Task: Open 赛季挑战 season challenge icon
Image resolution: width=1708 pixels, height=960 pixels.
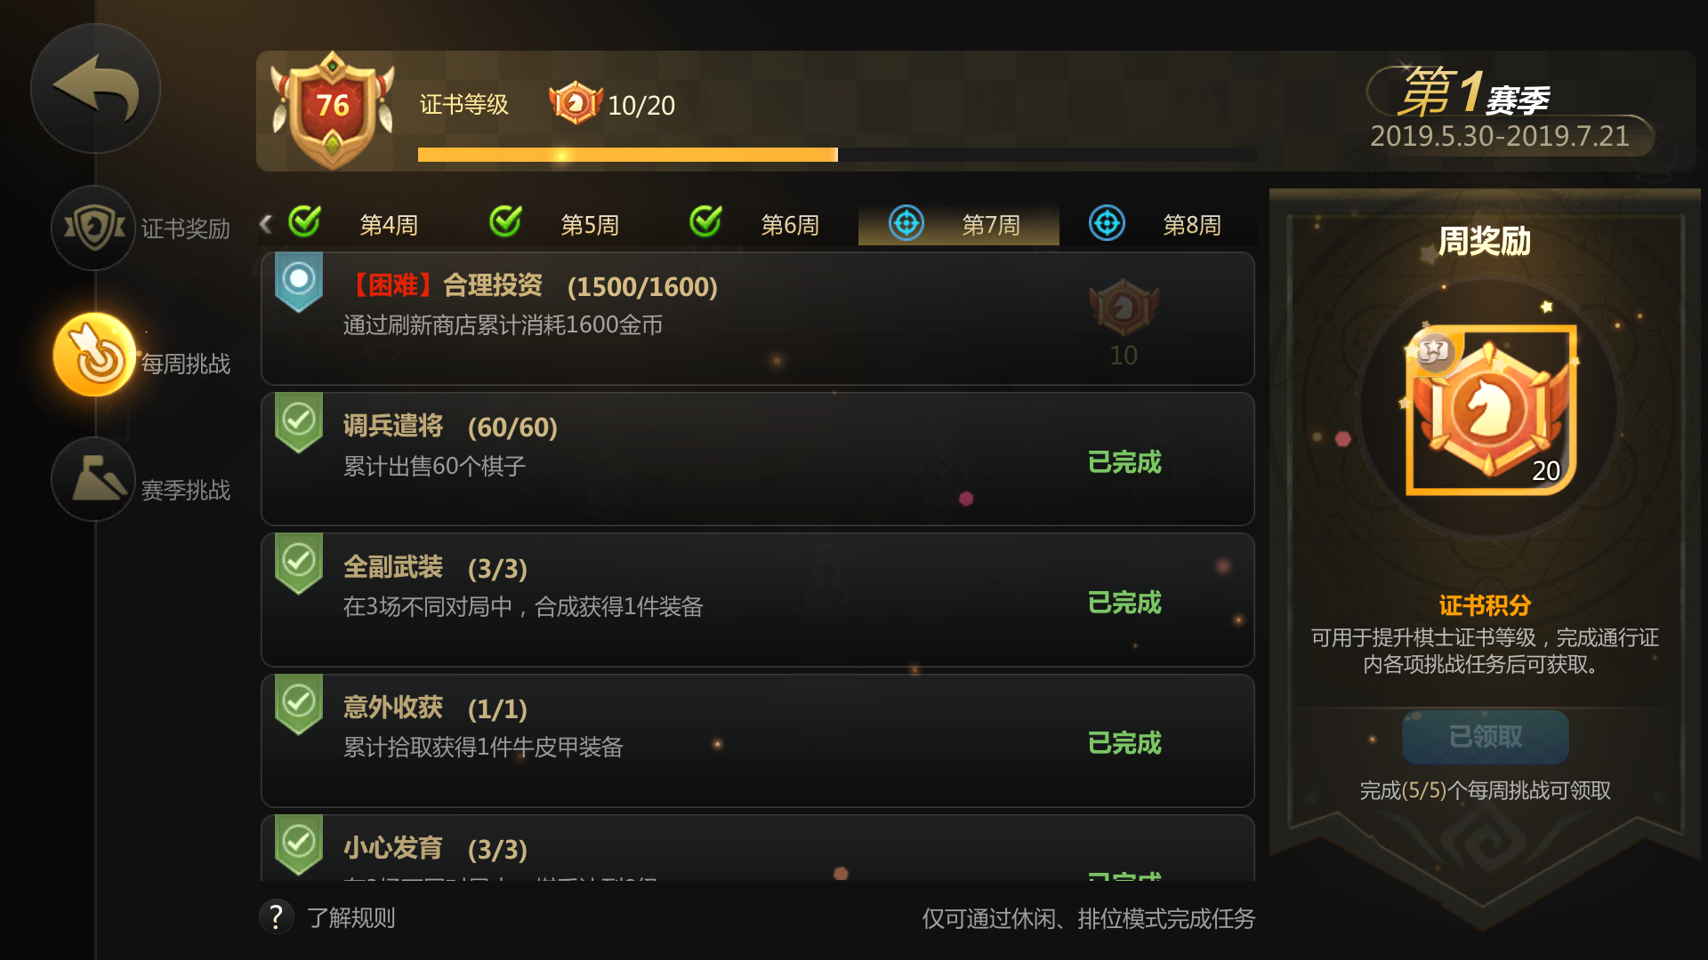Action: (x=93, y=479)
